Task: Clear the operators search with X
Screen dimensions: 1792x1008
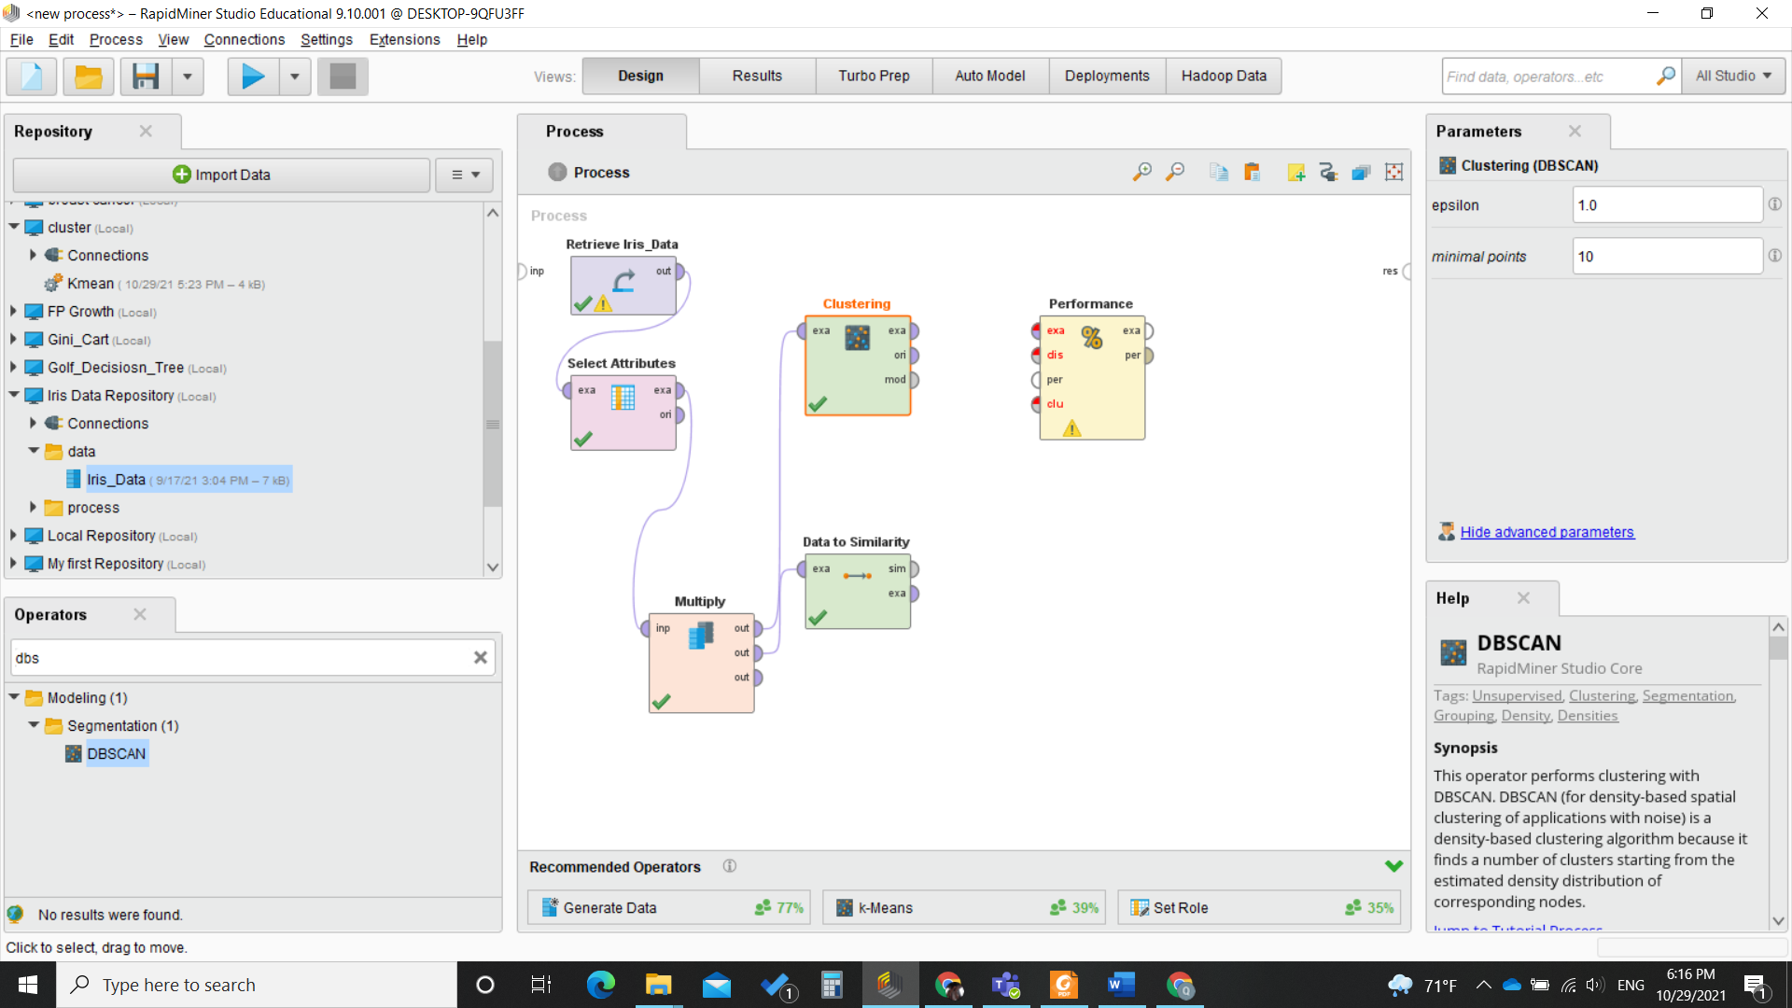Action: click(480, 658)
